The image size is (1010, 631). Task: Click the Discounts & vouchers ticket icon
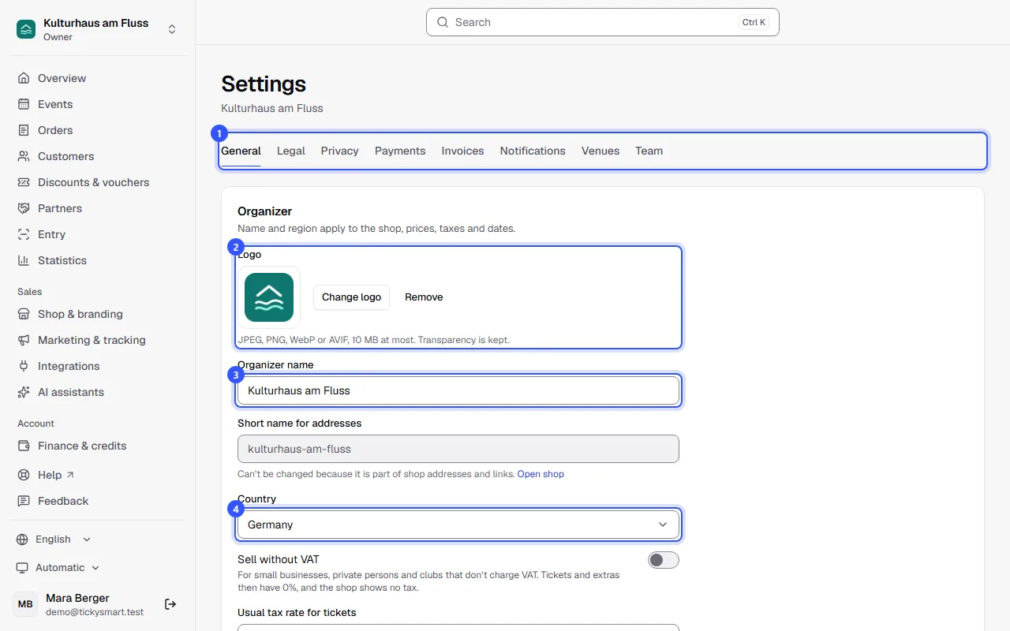[x=24, y=182]
